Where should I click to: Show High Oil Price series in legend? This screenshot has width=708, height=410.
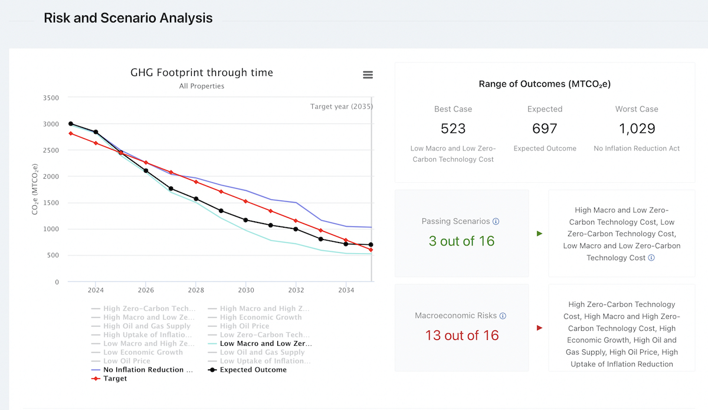[244, 326]
